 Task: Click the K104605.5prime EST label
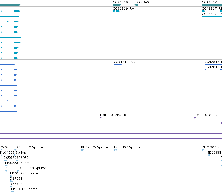pos(13,153)
